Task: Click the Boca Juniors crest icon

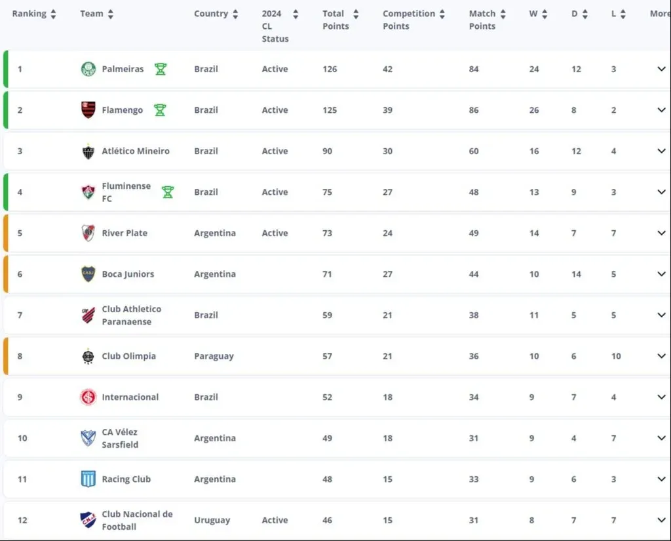Action: pos(88,274)
